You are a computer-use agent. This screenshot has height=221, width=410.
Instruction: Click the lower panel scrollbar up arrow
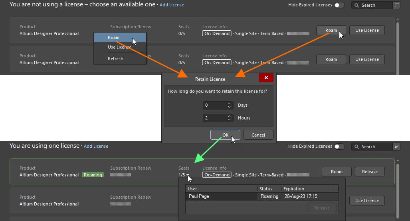point(398,160)
